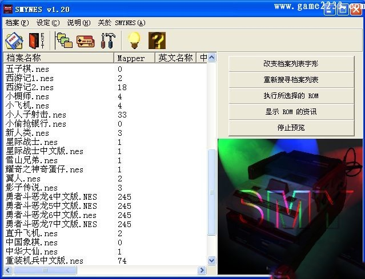Open the hammer and screwdriver tools icon
This screenshot has width=365, height=279.
[108, 41]
